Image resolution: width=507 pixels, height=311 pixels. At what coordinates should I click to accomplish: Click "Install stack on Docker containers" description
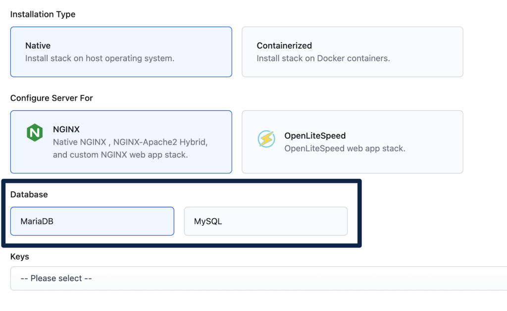click(x=323, y=58)
